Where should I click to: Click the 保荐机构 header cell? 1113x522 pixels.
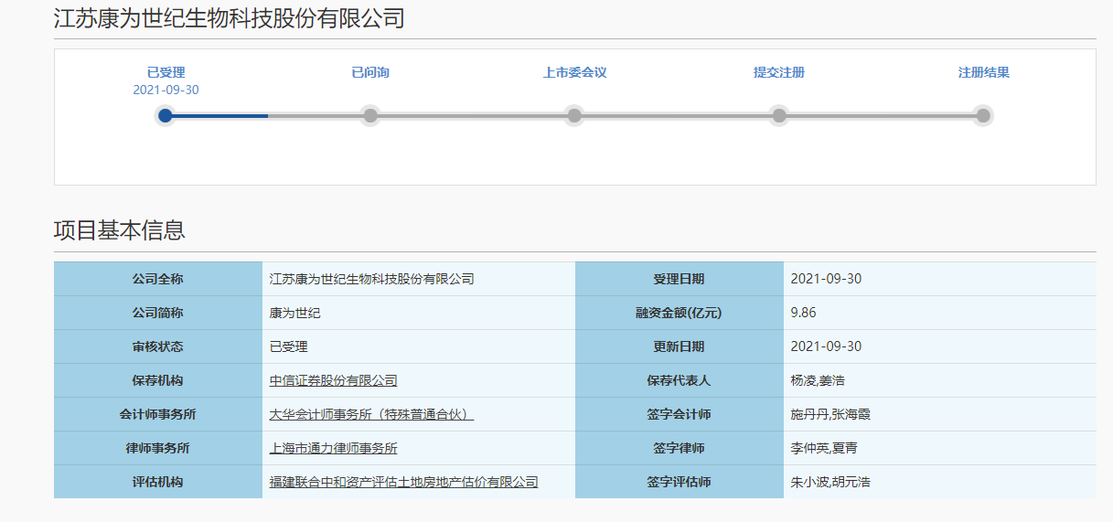pos(158,380)
